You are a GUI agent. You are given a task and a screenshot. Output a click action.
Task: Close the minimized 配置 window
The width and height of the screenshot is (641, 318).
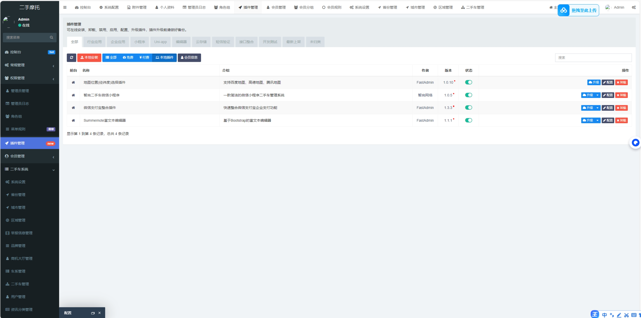99,313
